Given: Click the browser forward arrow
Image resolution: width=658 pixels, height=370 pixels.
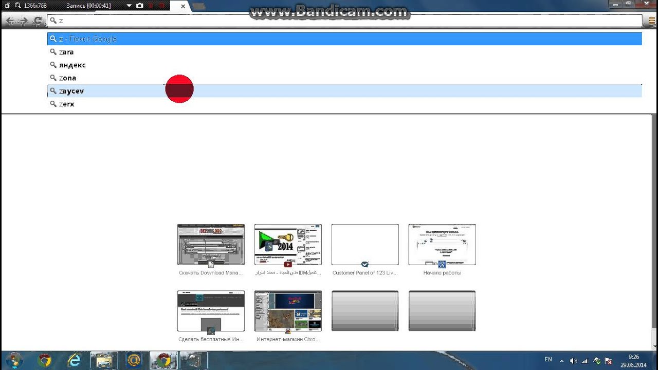Looking at the screenshot, I should (x=23, y=21).
